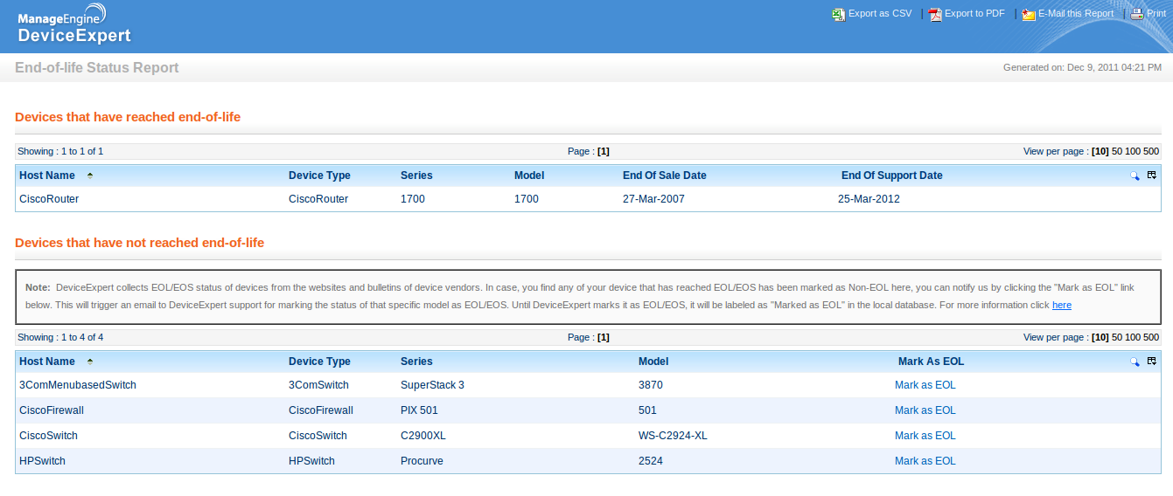This screenshot has height=496, width=1173.
Task: Mark 3ComMenubasedSwitch as EOL
Action: coord(925,385)
